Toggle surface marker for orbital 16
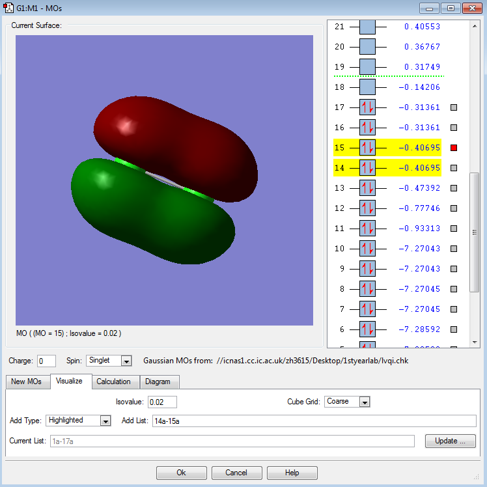The height and width of the screenshot is (487, 487). pyautogui.click(x=454, y=128)
